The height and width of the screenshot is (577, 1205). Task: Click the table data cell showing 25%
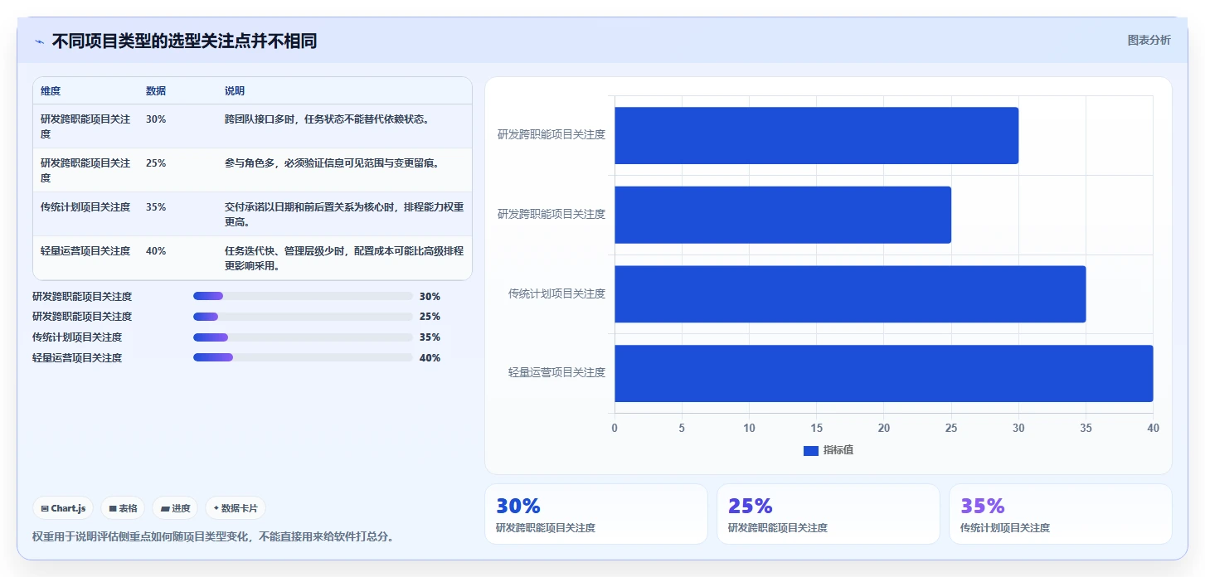coord(156,163)
